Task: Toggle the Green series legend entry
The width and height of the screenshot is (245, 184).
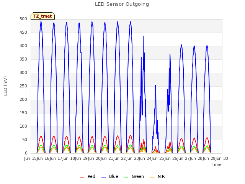Action: pos(134,176)
